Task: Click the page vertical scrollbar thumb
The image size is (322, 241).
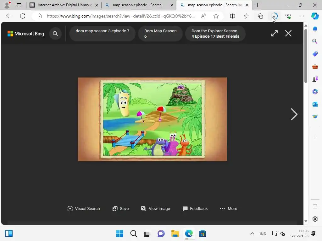Action: (306, 56)
